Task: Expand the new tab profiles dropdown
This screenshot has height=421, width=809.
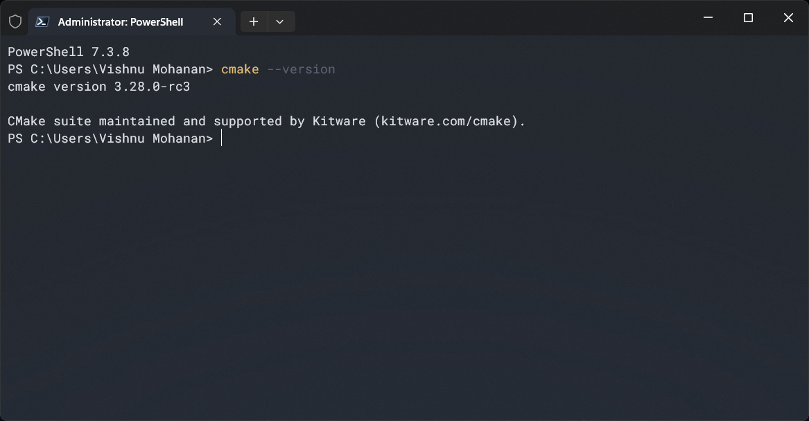Action: pyautogui.click(x=280, y=21)
